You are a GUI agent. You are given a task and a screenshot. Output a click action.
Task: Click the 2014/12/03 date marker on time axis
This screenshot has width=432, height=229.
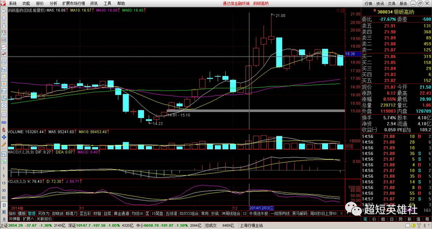[x=262, y=207]
